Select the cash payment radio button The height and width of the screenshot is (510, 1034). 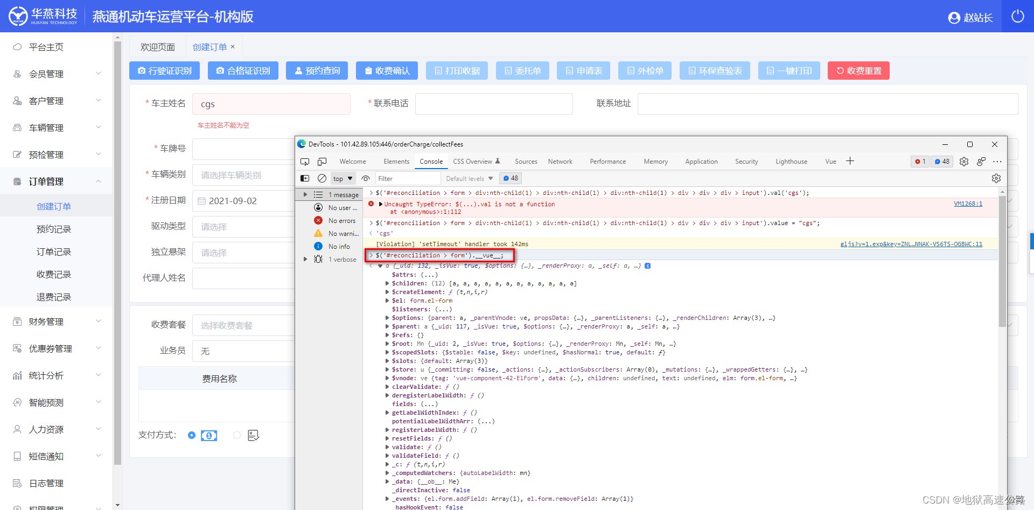pos(192,435)
